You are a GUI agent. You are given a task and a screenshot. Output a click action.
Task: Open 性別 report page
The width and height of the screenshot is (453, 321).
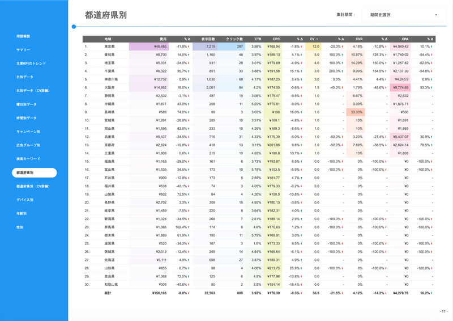coord(20,227)
